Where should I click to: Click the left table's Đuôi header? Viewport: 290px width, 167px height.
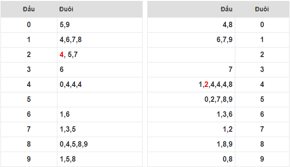click(x=66, y=9)
